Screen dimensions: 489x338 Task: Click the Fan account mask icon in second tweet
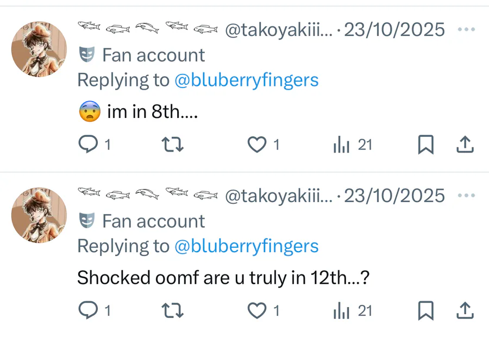tap(86, 221)
